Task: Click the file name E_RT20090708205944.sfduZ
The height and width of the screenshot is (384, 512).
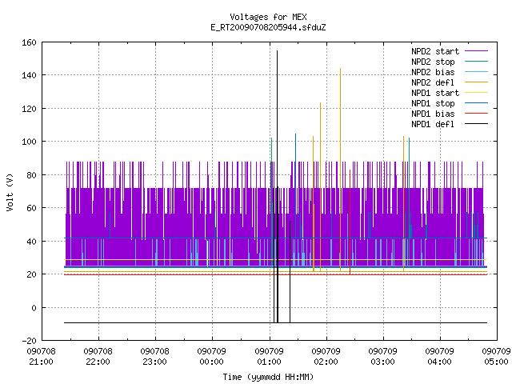Action: click(268, 27)
